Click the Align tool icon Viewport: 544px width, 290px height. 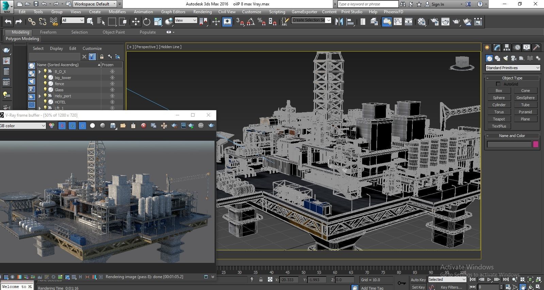[x=350, y=22]
